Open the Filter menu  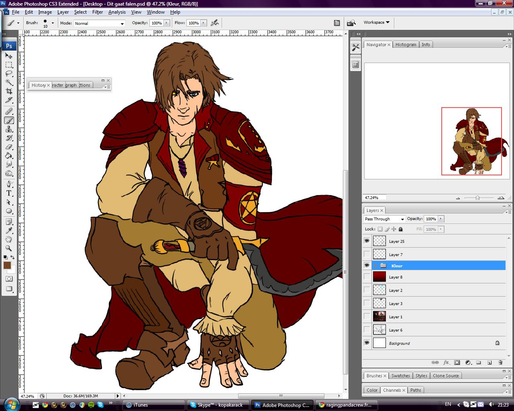pyautogui.click(x=98, y=12)
